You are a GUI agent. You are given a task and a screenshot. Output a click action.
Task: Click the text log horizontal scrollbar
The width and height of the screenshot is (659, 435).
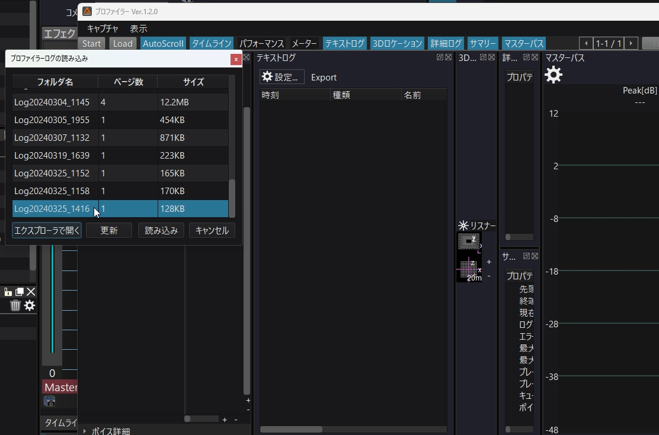click(x=291, y=429)
